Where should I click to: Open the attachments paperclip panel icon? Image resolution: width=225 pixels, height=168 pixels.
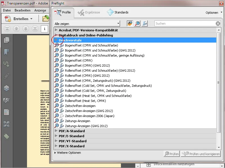coord(6,76)
